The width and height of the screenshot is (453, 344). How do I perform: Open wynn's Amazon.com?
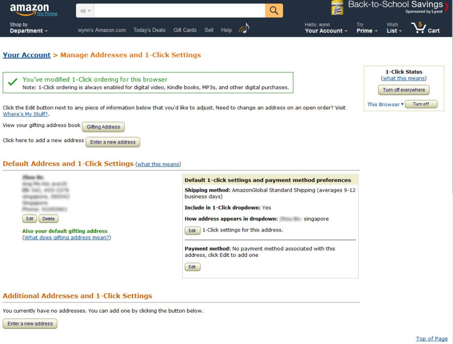tap(102, 30)
